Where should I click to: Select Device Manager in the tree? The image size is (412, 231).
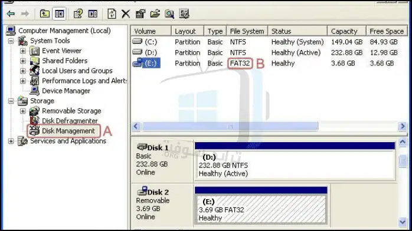tap(66, 91)
